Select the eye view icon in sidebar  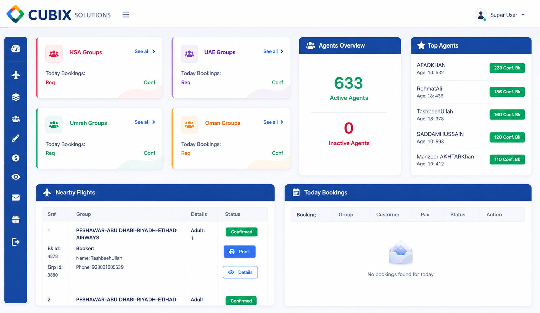(x=16, y=177)
